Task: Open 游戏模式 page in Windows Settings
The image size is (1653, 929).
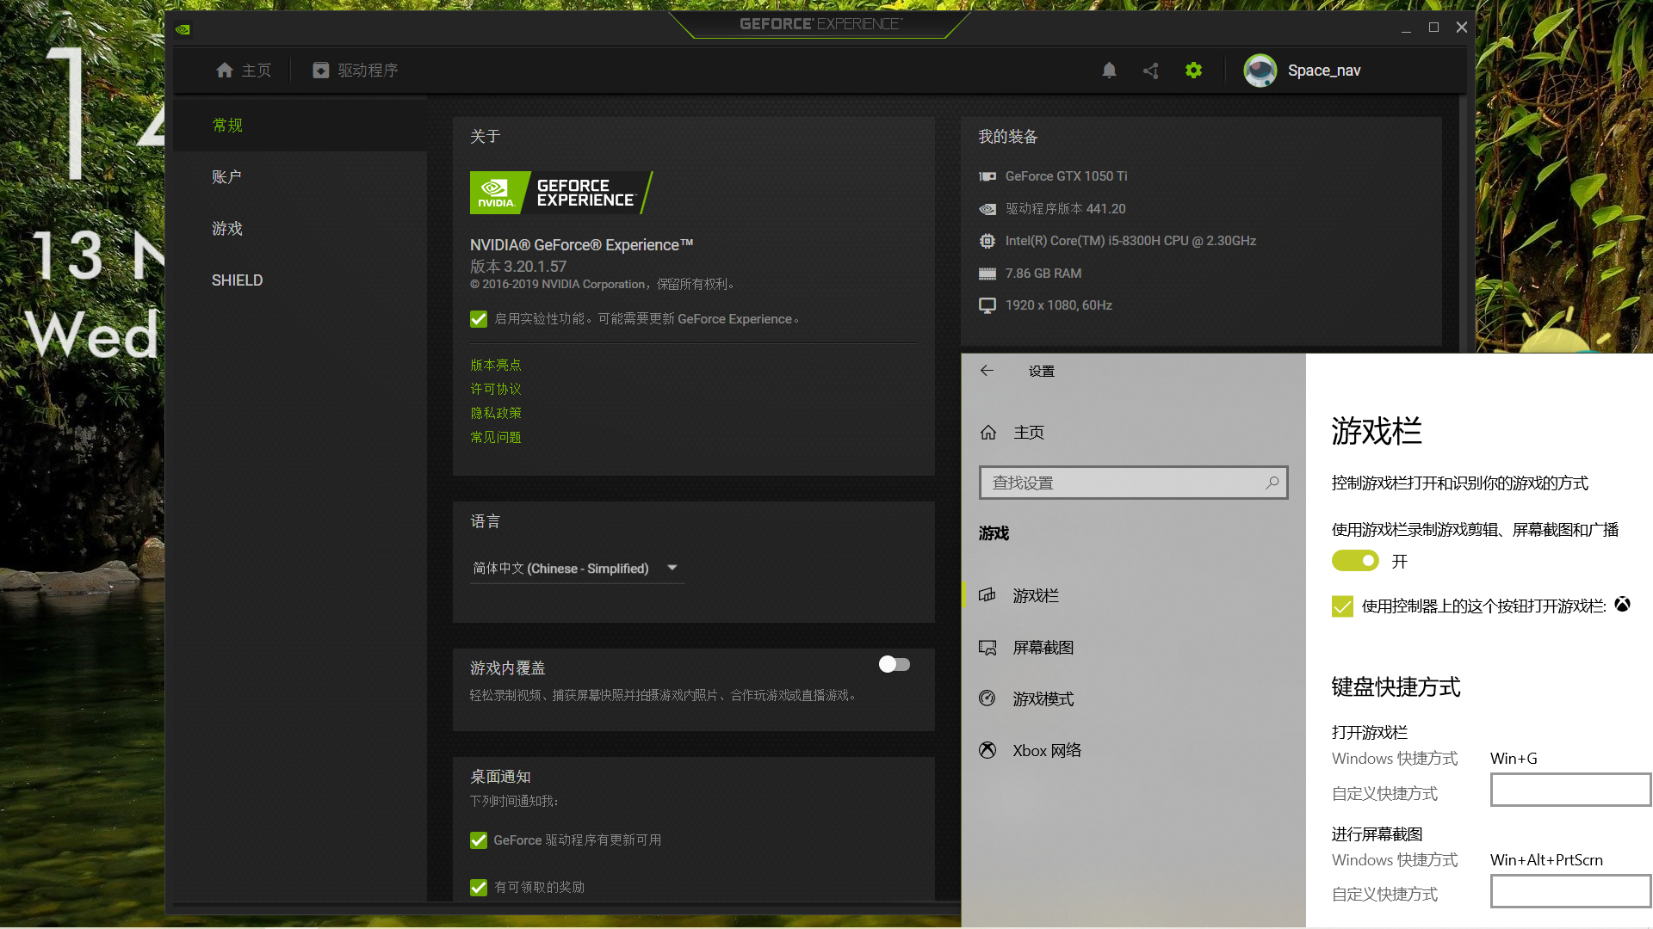Action: point(1133,698)
